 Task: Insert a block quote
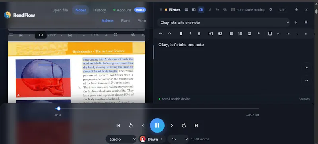258,33
